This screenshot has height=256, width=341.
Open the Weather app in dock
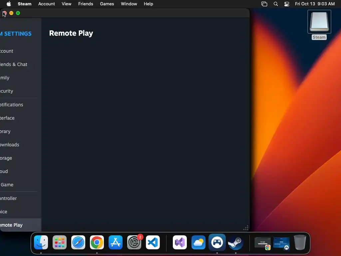198,242
